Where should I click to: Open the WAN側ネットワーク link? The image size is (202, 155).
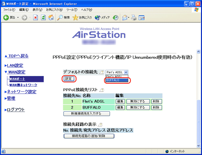coord(23,85)
